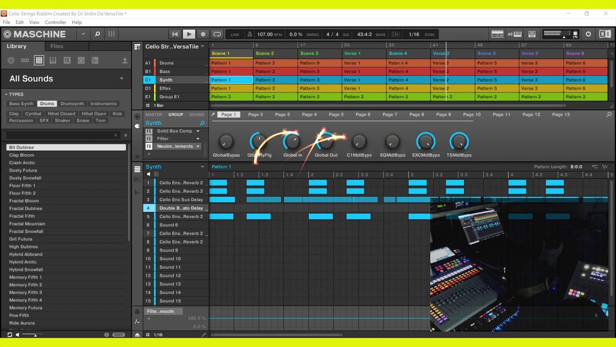
Task: Select Fractal Mountain in sound list
Action: [x=66, y=224]
